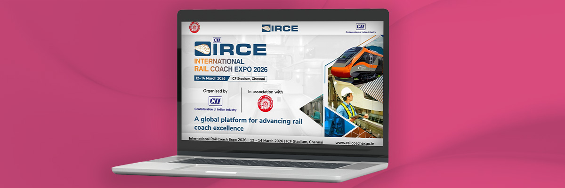Open the www.railcoachexpo.in link
Image resolution: width=565 pixels, height=188 pixels.
point(354,142)
